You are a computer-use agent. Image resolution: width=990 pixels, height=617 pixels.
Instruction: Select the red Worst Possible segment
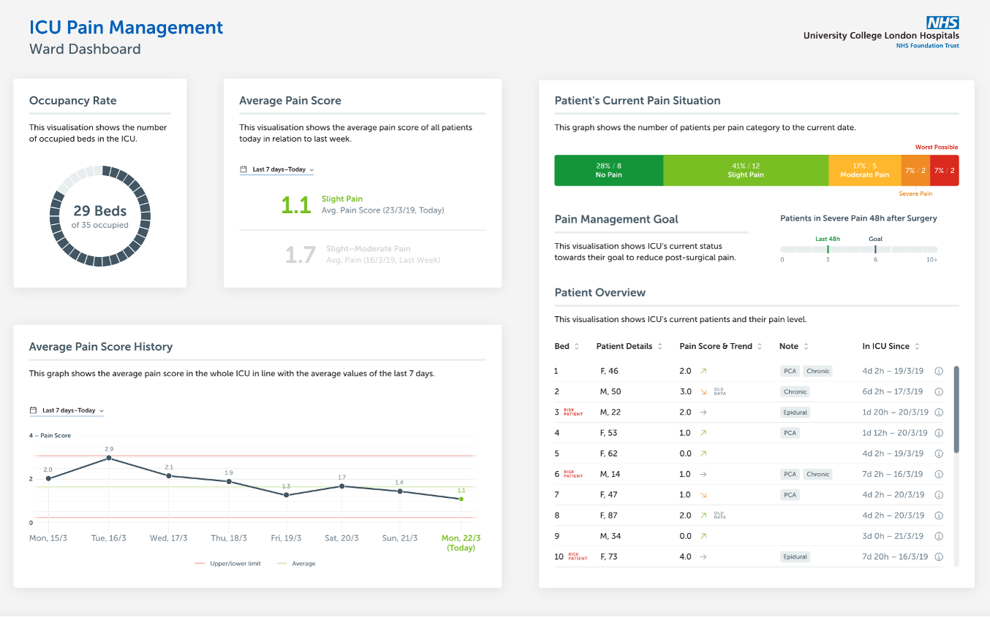tap(945, 170)
